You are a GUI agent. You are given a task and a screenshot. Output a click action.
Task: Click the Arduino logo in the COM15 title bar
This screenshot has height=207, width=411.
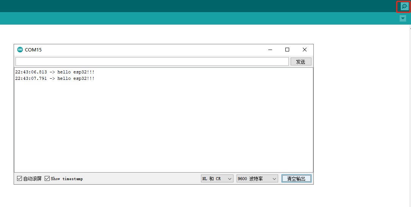20,50
